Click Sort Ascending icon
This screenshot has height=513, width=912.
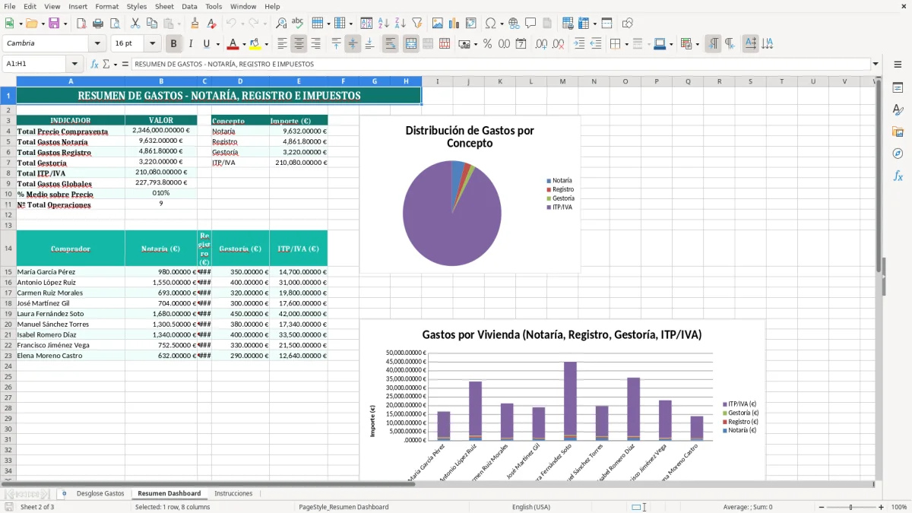tap(383, 24)
